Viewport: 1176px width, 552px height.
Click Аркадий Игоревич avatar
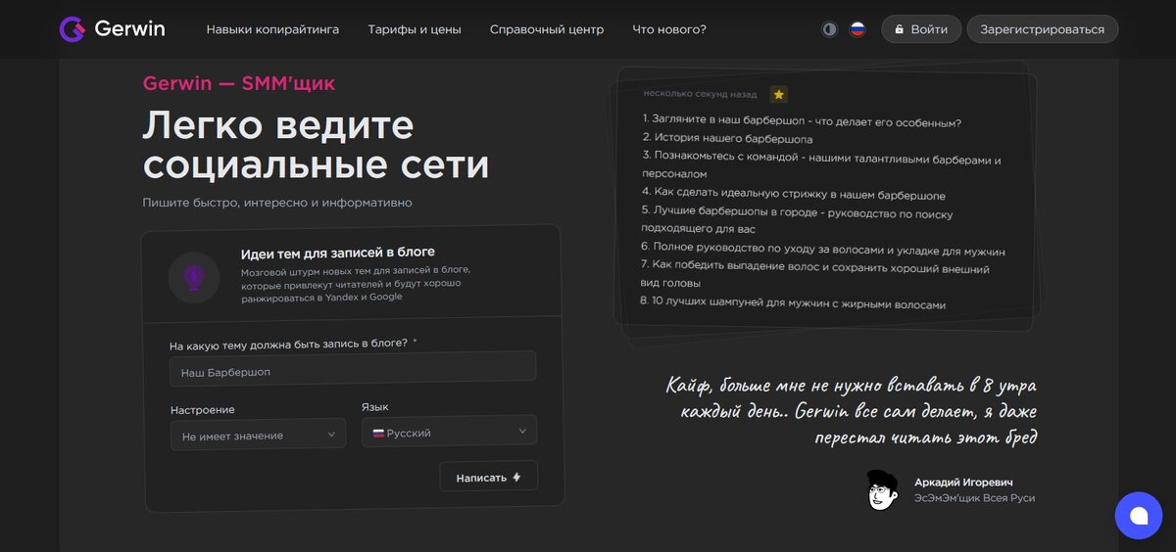tap(883, 489)
